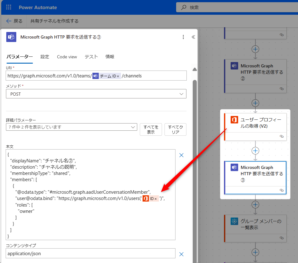The width and height of the screenshot is (298, 263).
Task: Click Teams icon on the ② action card
Action: 234,66
